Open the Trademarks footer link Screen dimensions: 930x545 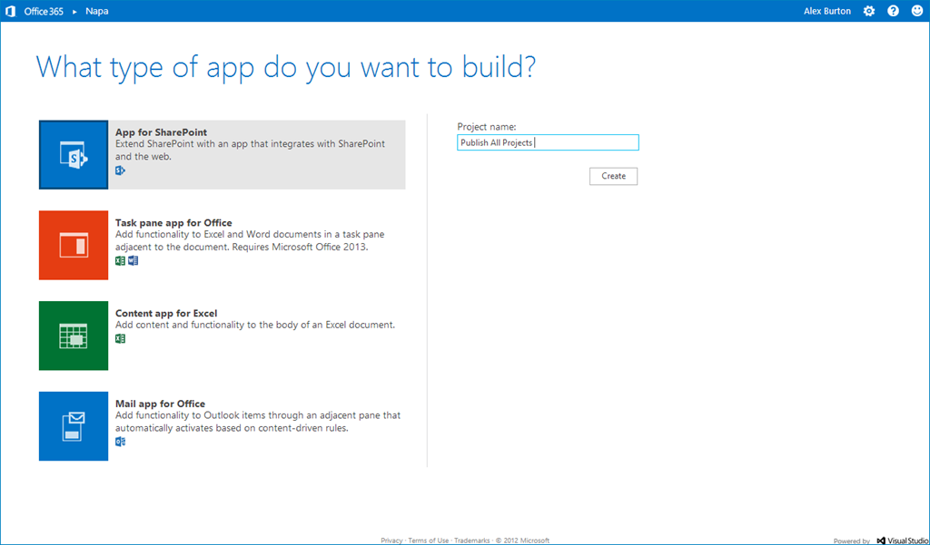(x=472, y=540)
